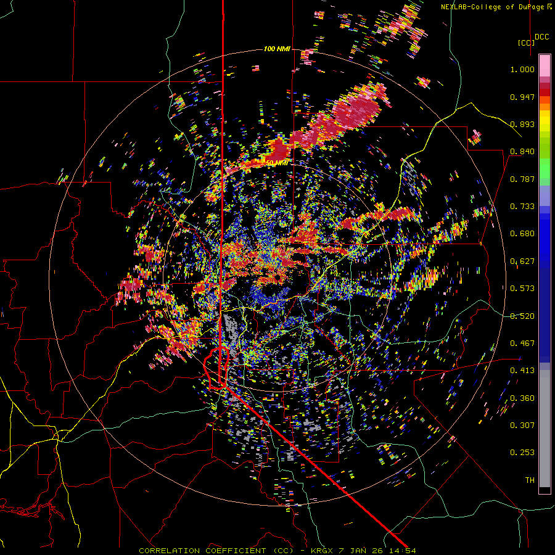555x555 pixels.
Task: Click the [CC] legend heading
Action: pyautogui.click(x=526, y=43)
